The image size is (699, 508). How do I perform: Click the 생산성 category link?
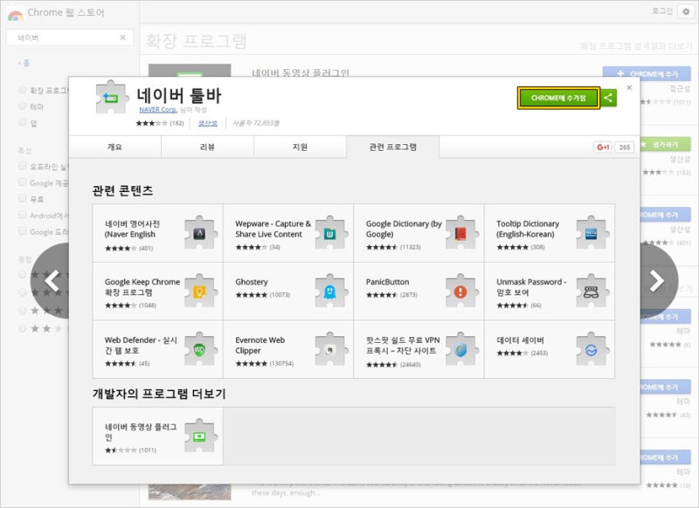click(208, 123)
